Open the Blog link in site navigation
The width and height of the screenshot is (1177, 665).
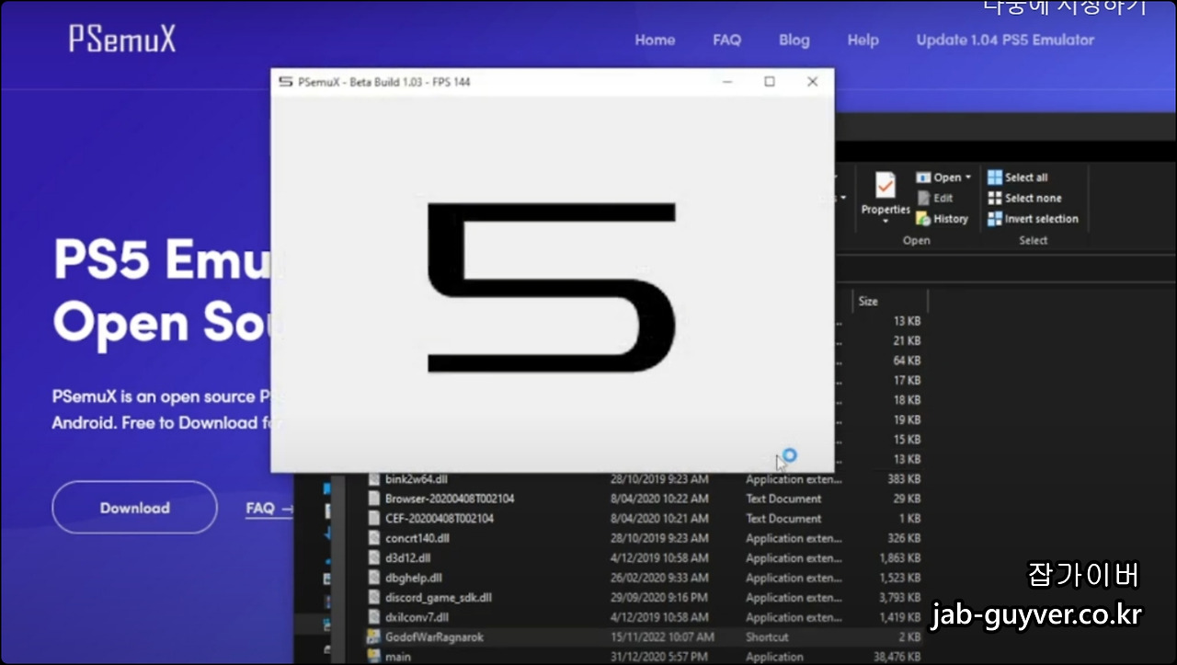[794, 40]
